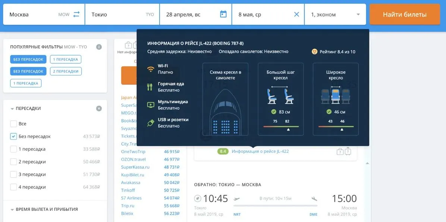
Task: Check the 'Все' transfers checkbox
Action: tap(13, 124)
